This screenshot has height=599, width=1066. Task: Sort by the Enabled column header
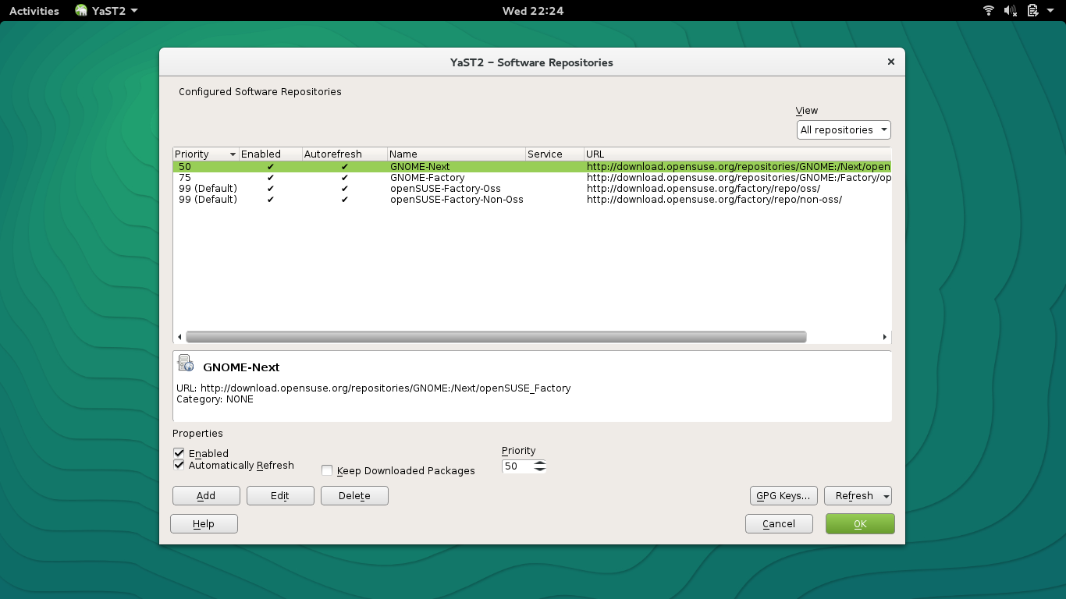pos(270,154)
